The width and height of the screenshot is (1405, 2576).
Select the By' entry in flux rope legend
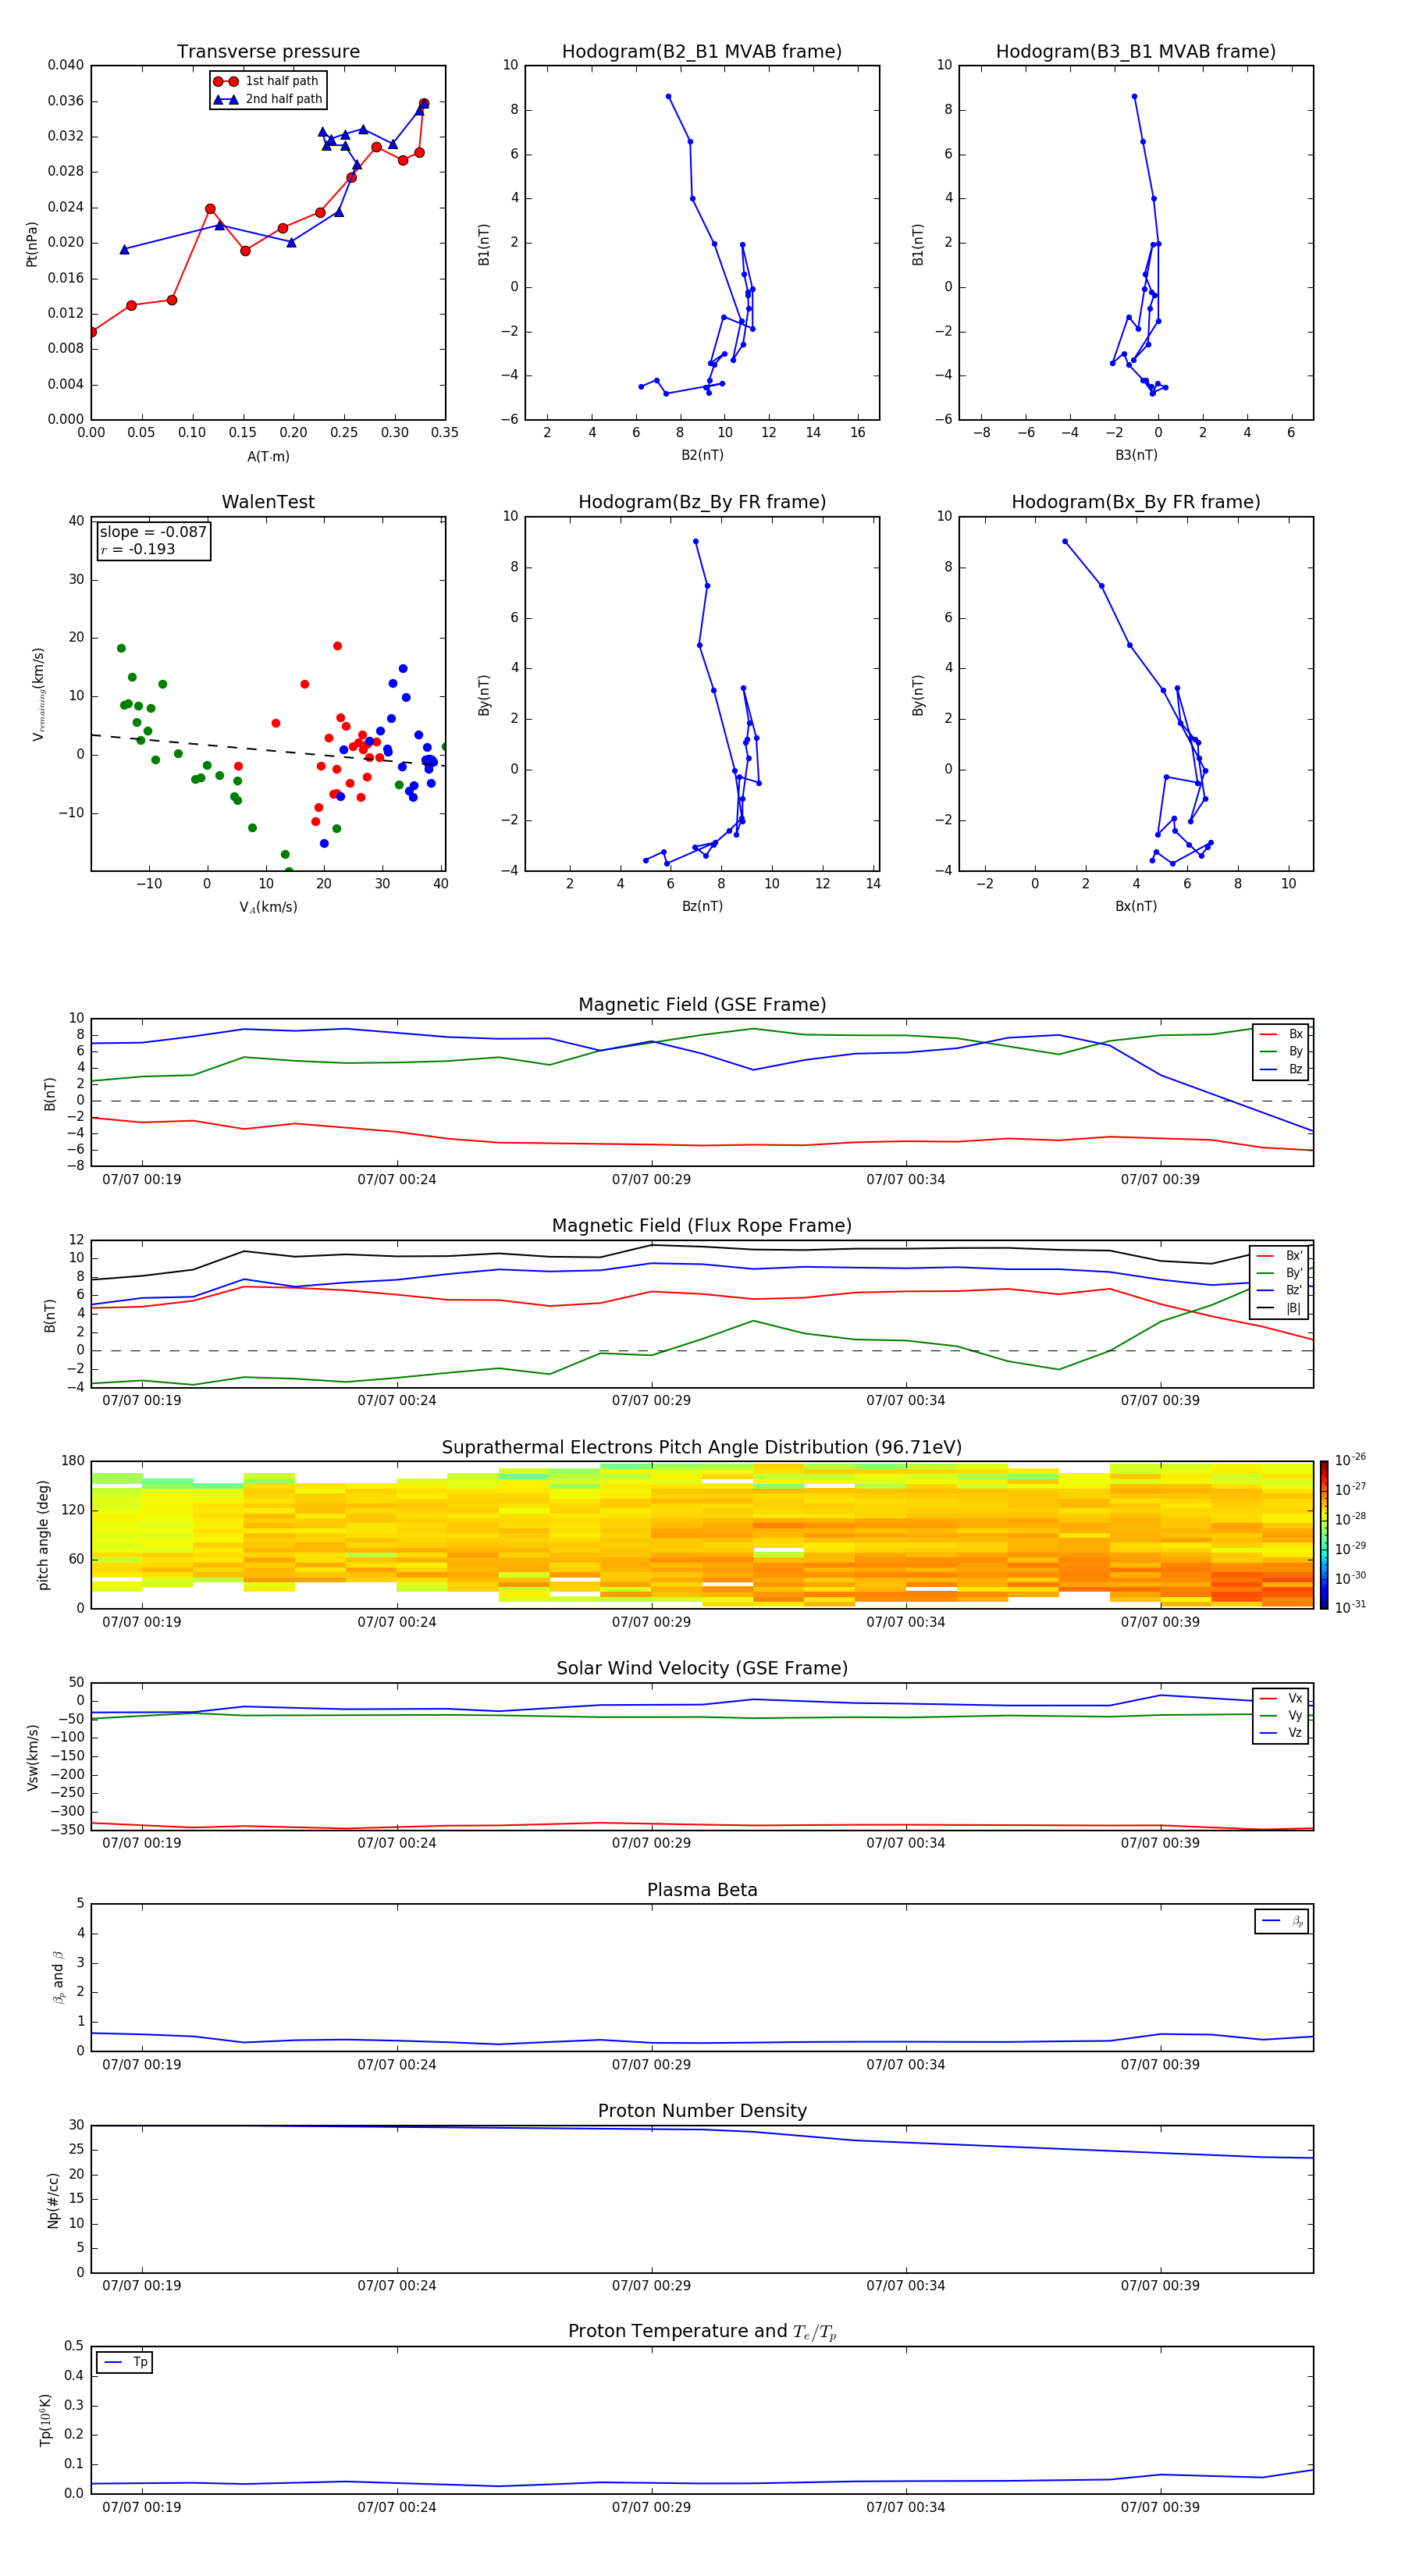pyautogui.click(x=1280, y=1273)
